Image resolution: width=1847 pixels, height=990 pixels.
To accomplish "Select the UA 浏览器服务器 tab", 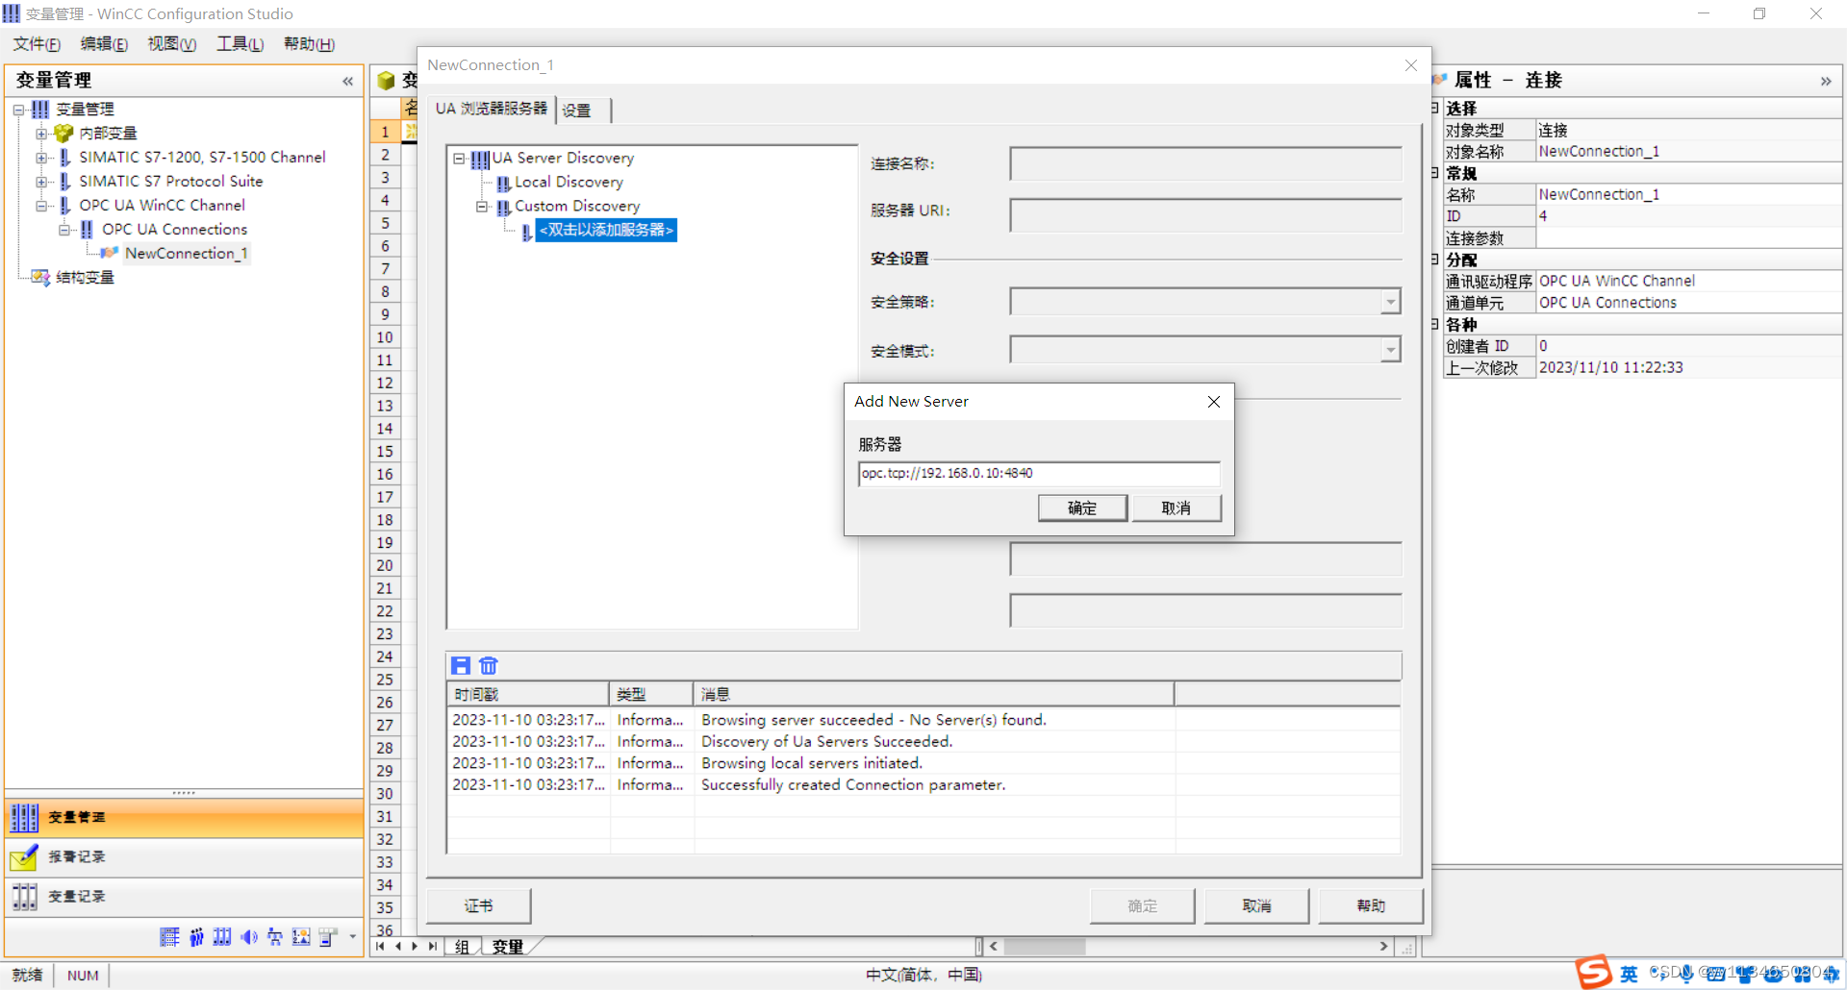I will pyautogui.click(x=491, y=109).
